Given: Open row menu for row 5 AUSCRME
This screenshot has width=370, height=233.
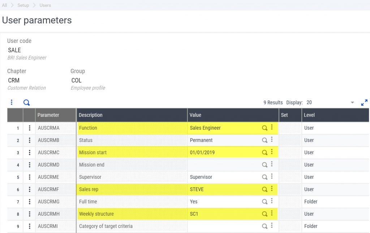Looking at the screenshot, I should (29, 177).
